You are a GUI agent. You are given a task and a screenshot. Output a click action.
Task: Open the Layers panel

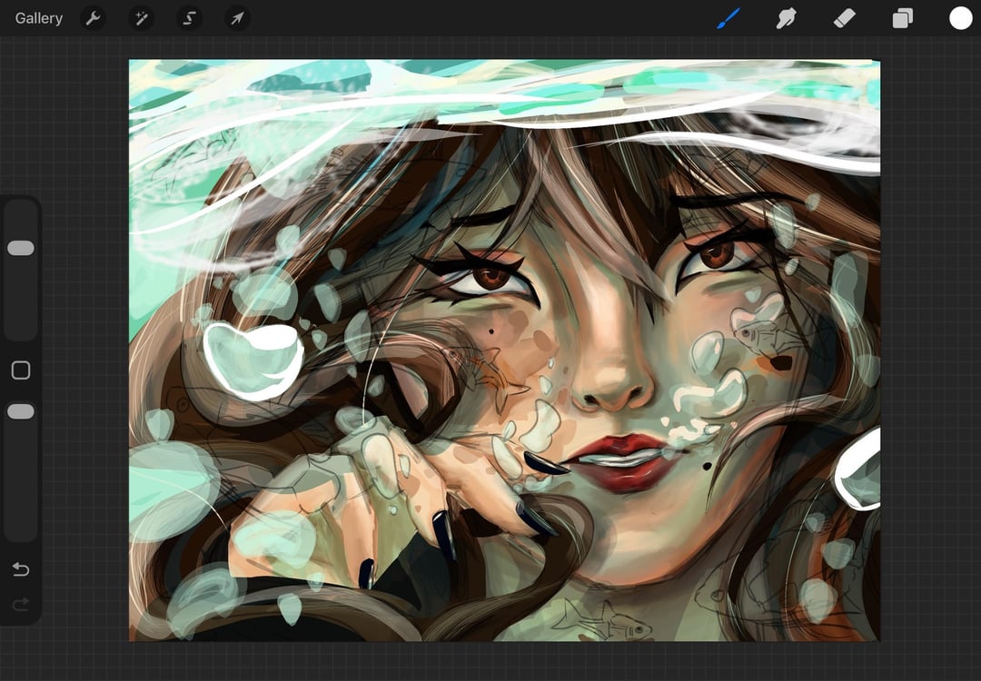click(x=902, y=18)
